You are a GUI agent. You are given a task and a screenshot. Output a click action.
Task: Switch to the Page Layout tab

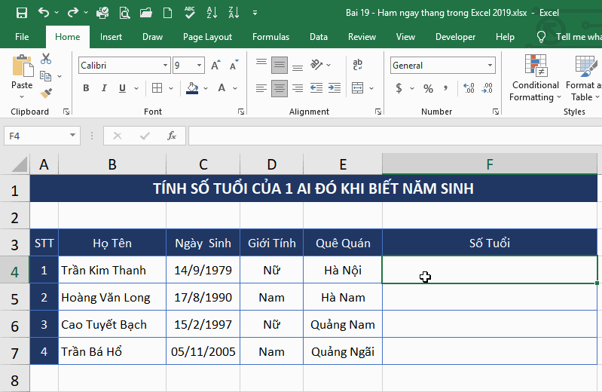[207, 37]
